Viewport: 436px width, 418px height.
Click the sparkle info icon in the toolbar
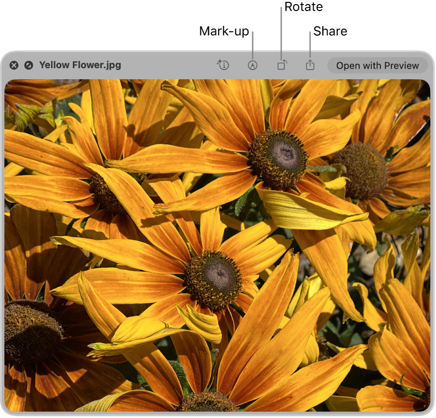pos(223,65)
